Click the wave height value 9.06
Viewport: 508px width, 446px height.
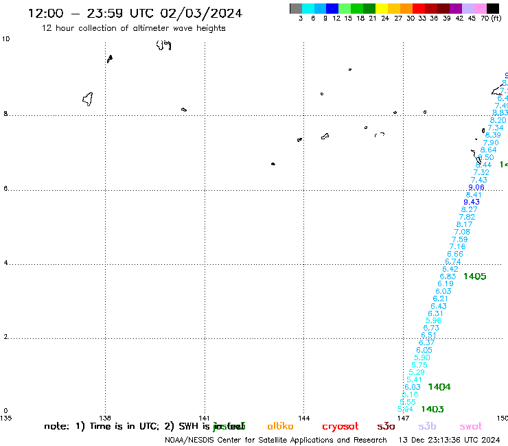click(x=476, y=187)
